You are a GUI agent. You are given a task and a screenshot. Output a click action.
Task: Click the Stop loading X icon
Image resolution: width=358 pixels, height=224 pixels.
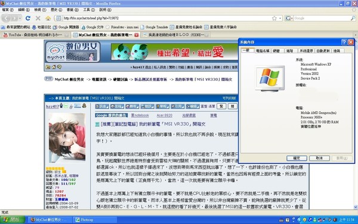click(x=38, y=18)
